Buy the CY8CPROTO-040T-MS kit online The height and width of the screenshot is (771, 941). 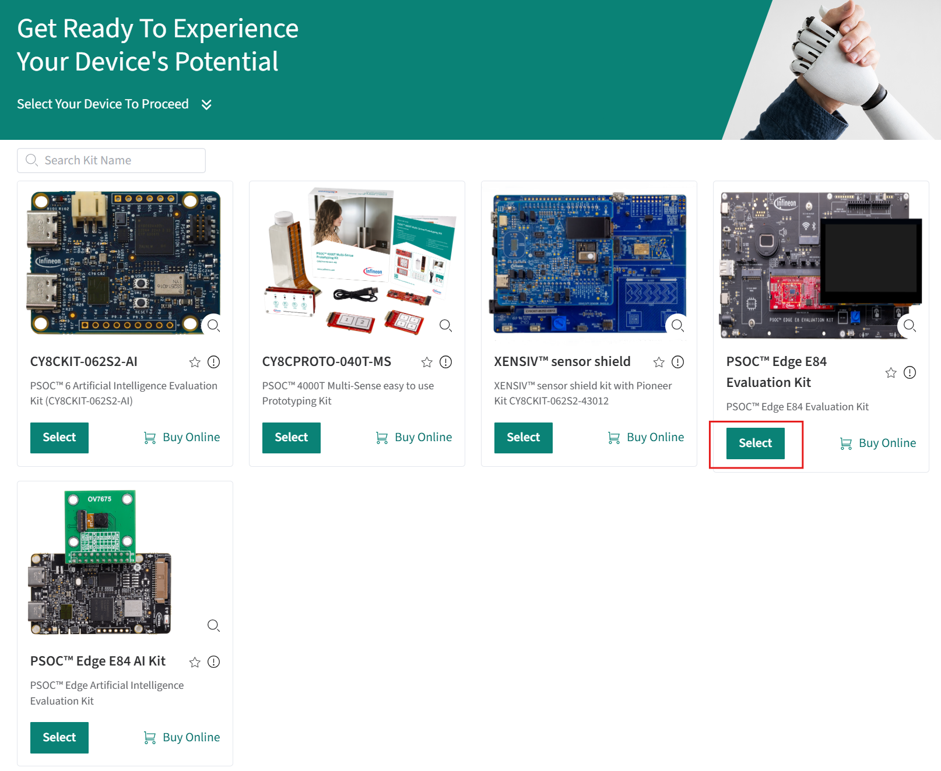(x=414, y=438)
